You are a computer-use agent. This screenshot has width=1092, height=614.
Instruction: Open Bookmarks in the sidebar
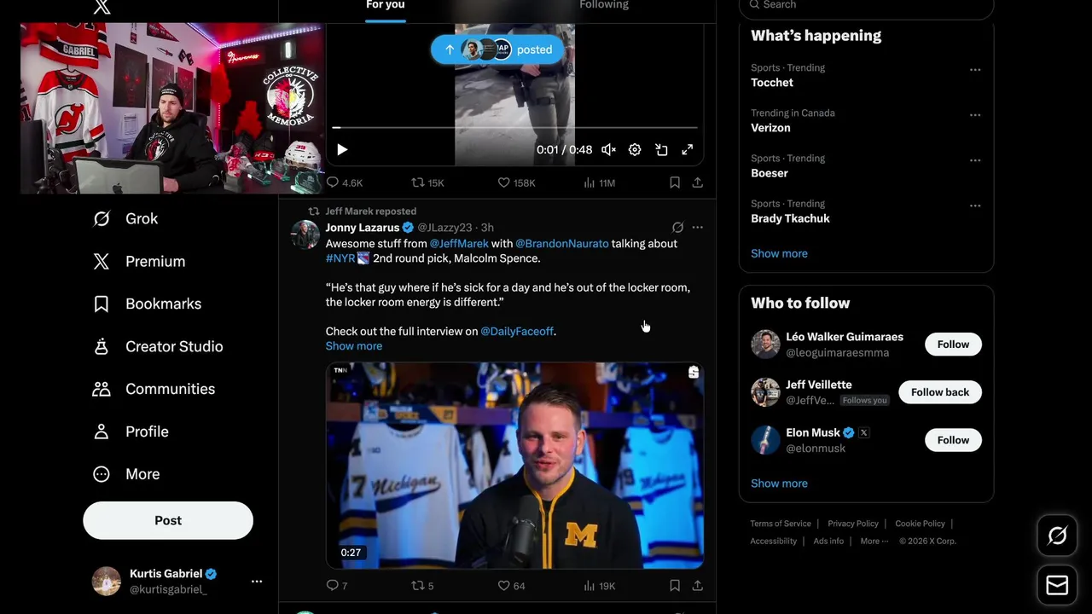(147, 304)
